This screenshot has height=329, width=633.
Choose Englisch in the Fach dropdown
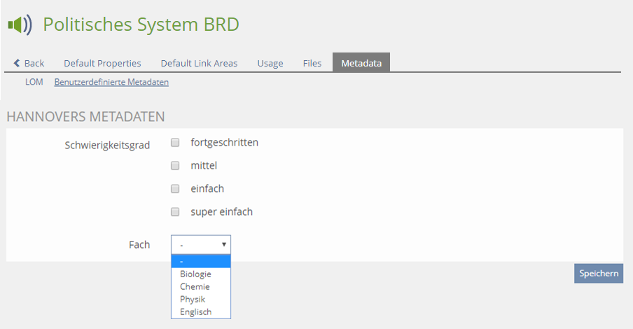click(195, 311)
